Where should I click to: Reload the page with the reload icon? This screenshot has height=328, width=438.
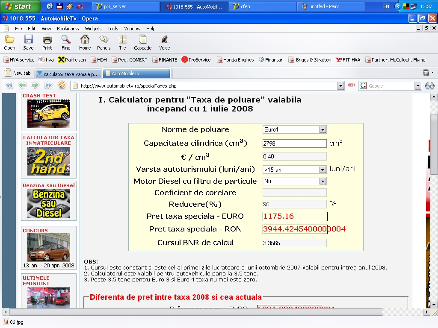point(62,85)
